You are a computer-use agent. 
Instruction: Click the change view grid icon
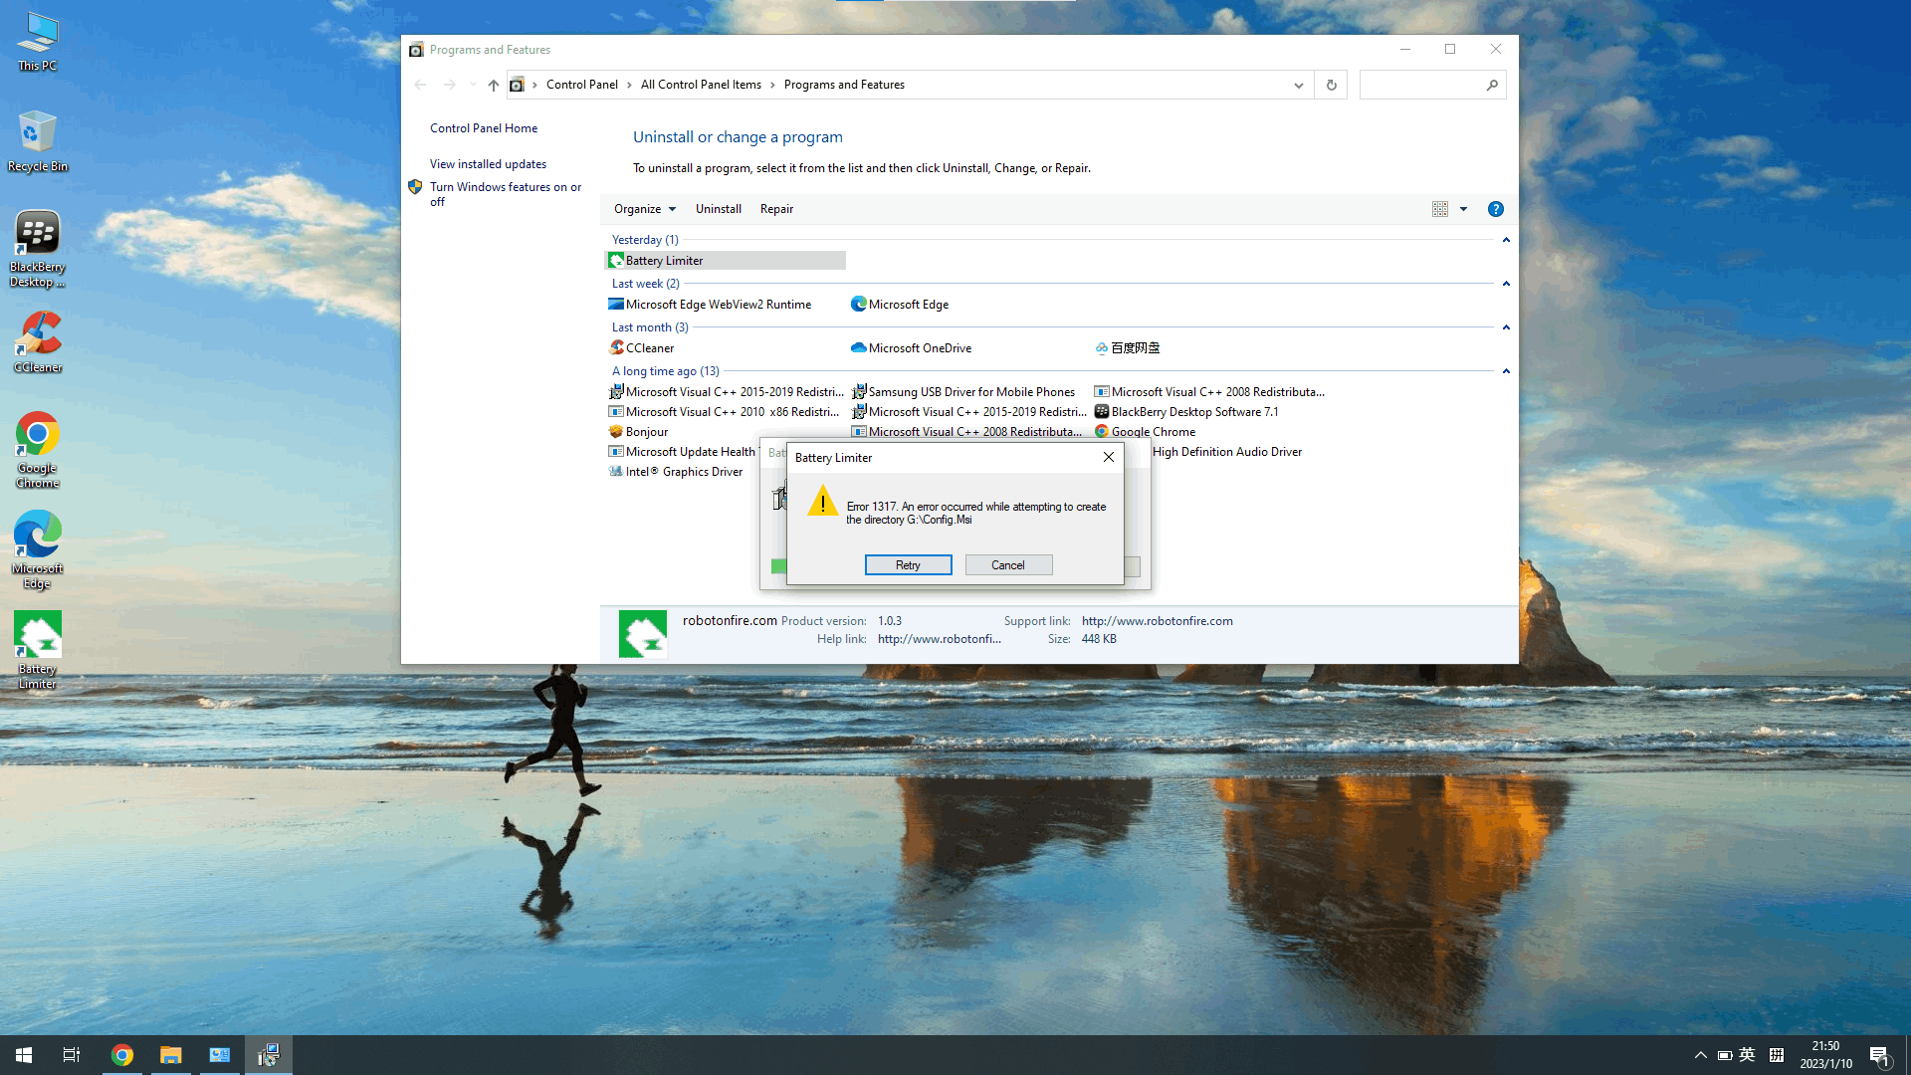tap(1439, 209)
